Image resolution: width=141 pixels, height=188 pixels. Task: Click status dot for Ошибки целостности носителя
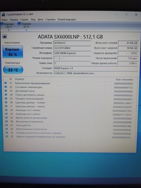[x=7, y=133]
